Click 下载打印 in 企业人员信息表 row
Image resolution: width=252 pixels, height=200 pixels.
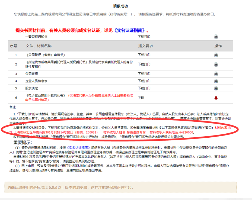click(x=144, y=81)
